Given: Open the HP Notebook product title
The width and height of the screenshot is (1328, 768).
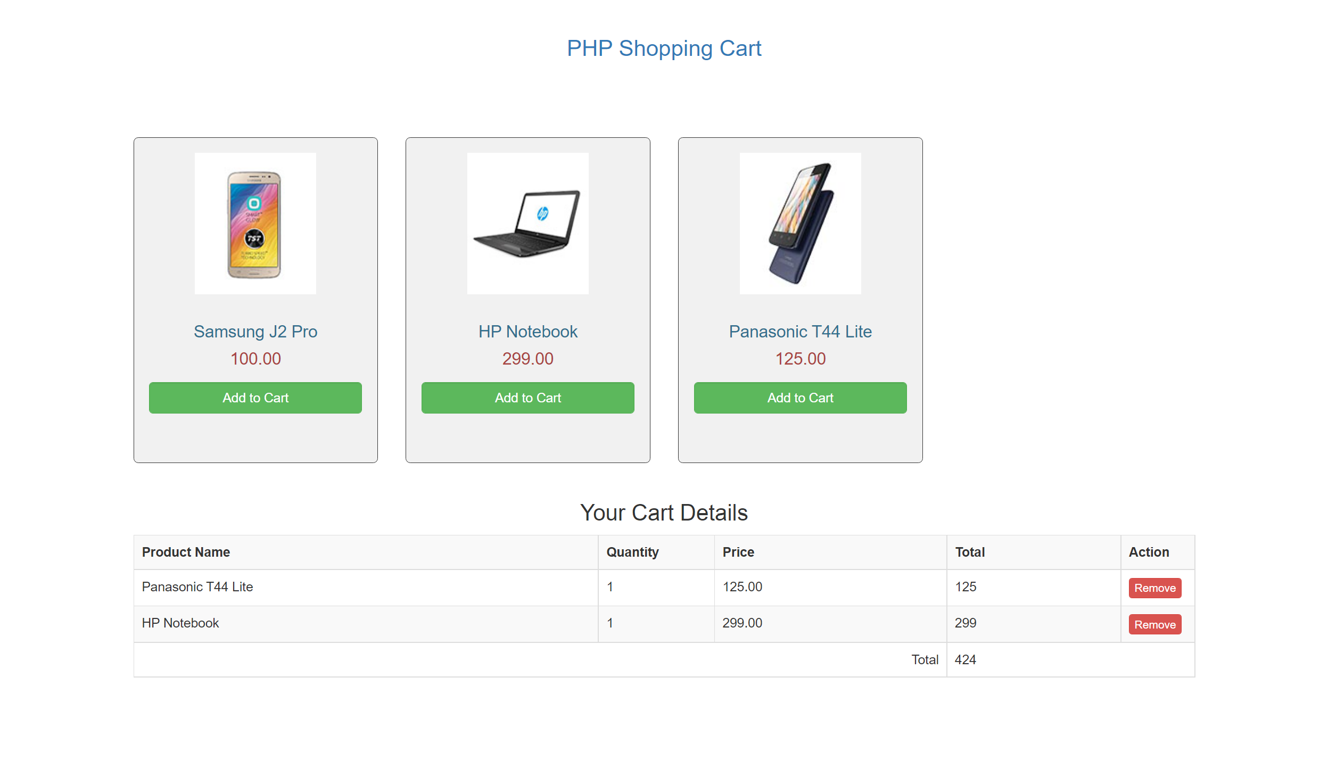Looking at the screenshot, I should click(x=527, y=331).
